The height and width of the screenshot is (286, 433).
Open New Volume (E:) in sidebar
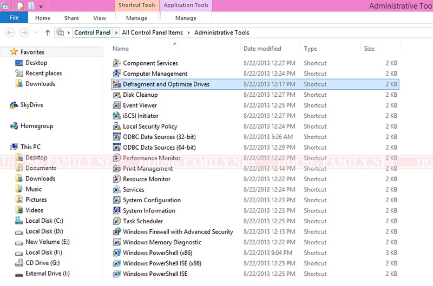(x=48, y=242)
